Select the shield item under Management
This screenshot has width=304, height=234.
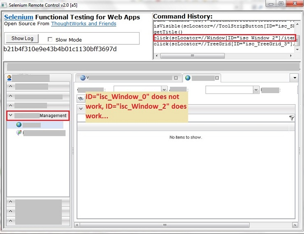pos(19,133)
